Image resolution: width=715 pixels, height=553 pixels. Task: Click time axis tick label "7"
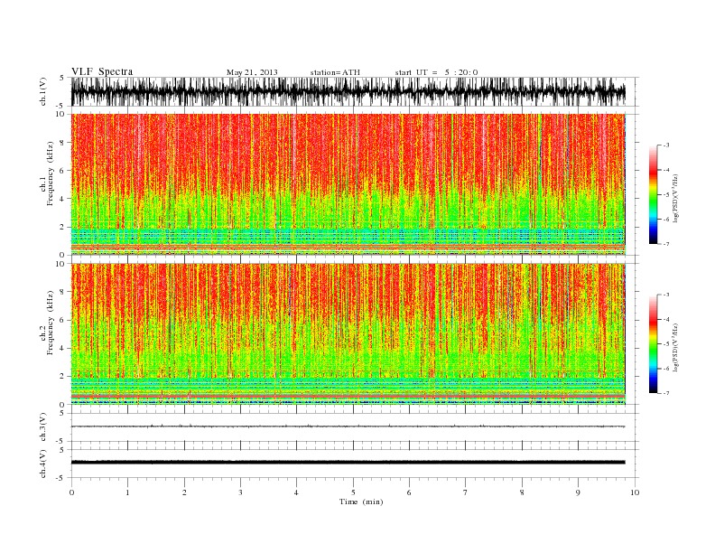[x=466, y=492]
